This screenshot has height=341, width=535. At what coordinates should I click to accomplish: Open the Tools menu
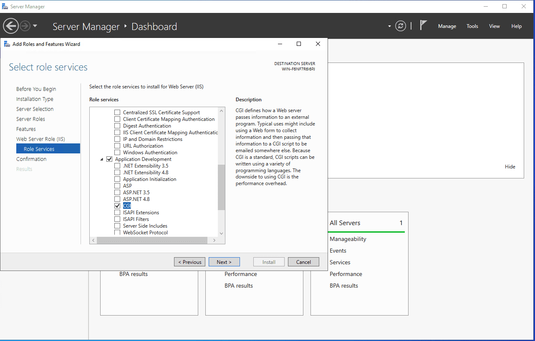pos(472,26)
